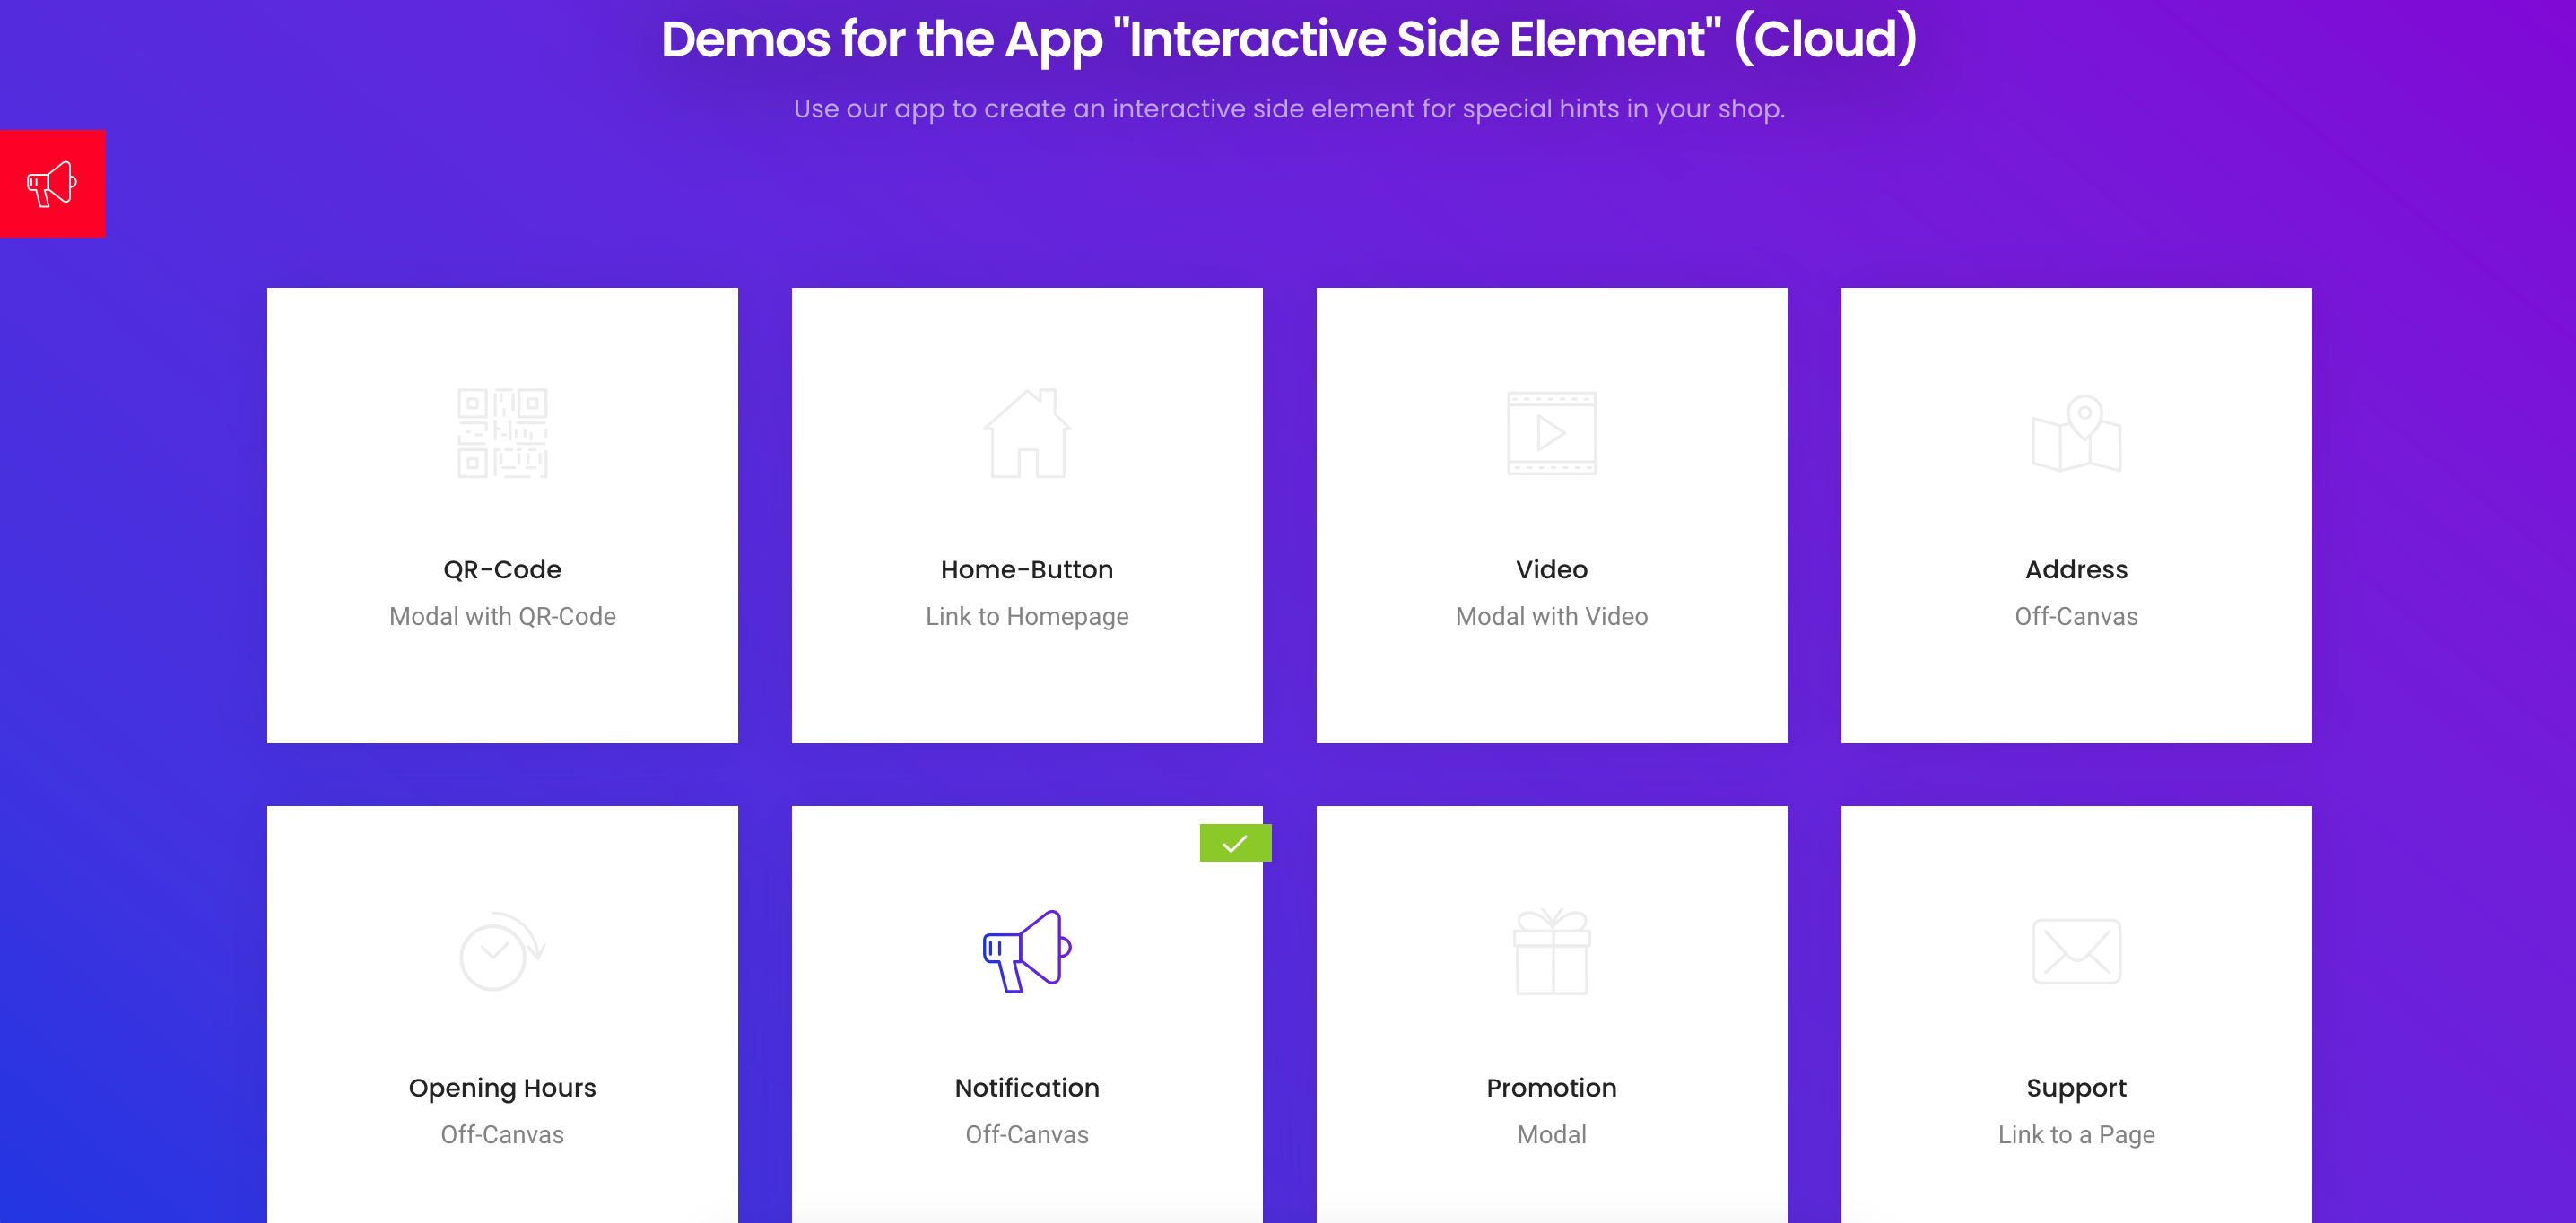This screenshot has width=2576, height=1223.
Task: Click the video play icon
Action: (x=1551, y=433)
